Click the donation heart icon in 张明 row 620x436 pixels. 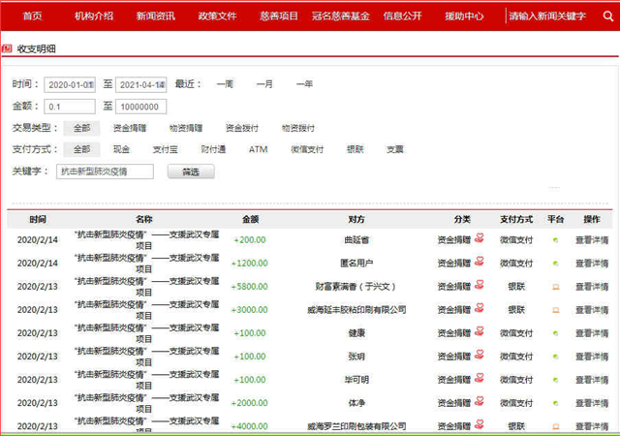(x=479, y=356)
